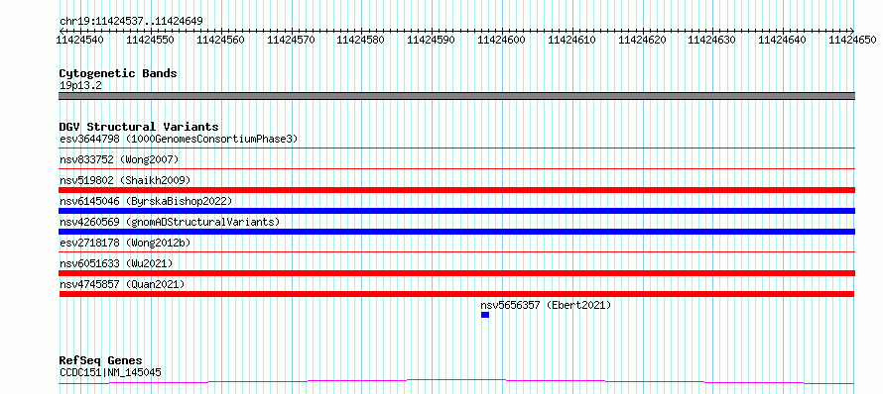This screenshot has width=883, height=394.
Task: Click the DGV Structural Variants track heading
Action: pyautogui.click(x=139, y=127)
